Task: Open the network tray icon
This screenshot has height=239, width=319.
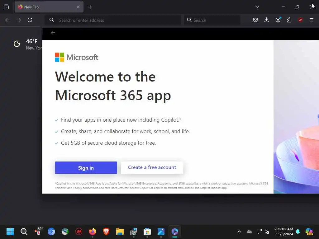Action: tap(259, 232)
